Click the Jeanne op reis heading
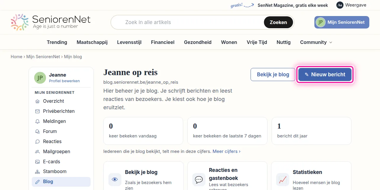Viewport: 380px width, 190px height. [x=130, y=72]
